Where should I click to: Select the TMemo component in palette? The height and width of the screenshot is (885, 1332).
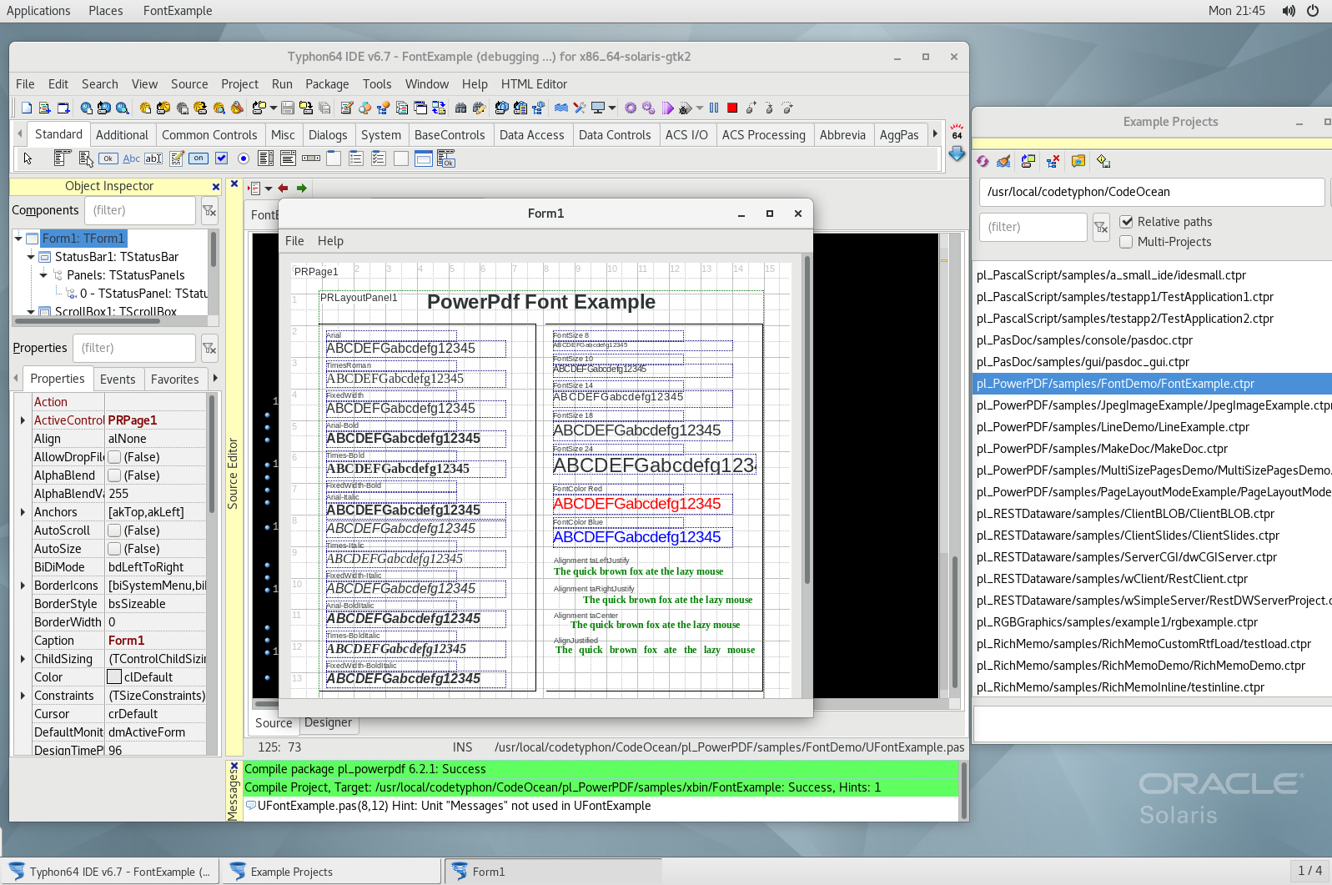click(177, 158)
